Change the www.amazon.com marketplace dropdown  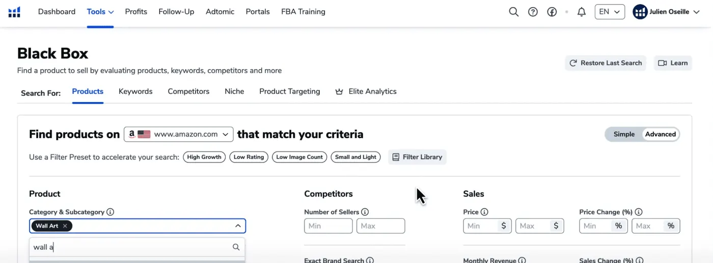pyautogui.click(x=179, y=134)
